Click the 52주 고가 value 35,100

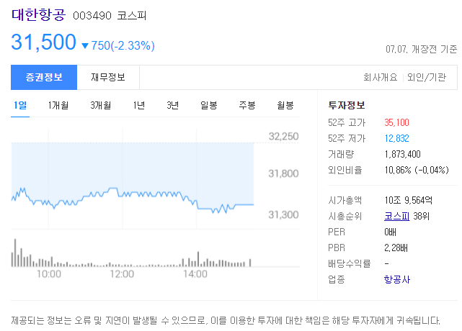(x=396, y=122)
